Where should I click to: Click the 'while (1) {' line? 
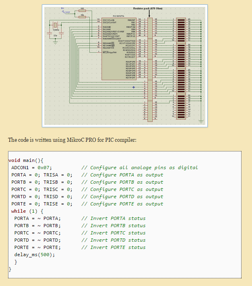pyautogui.click(x=27, y=211)
